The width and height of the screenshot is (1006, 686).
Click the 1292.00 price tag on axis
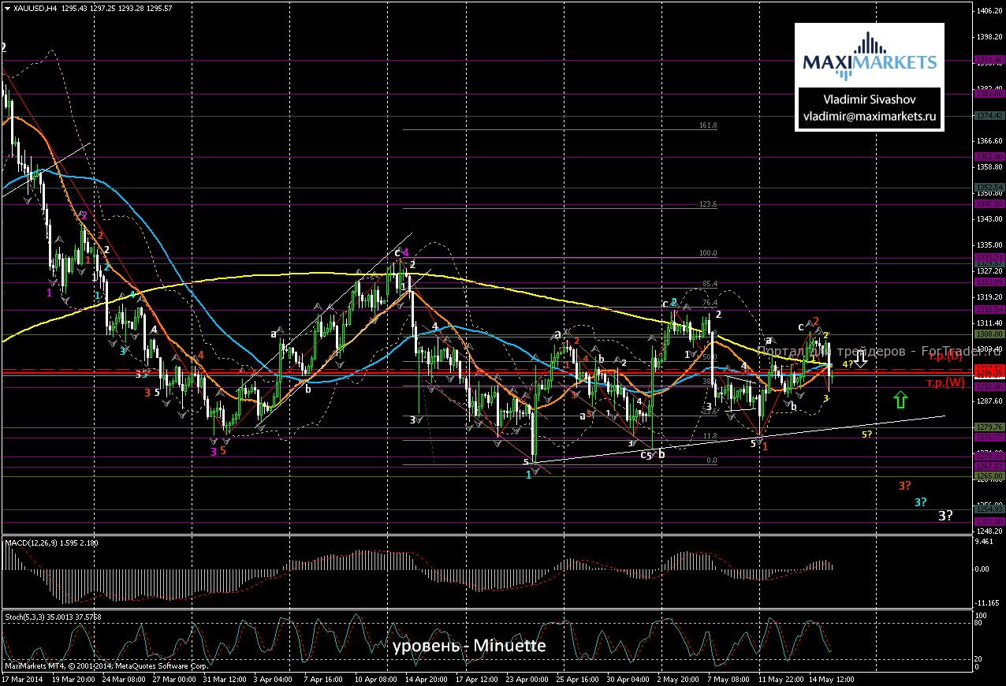[x=989, y=387]
